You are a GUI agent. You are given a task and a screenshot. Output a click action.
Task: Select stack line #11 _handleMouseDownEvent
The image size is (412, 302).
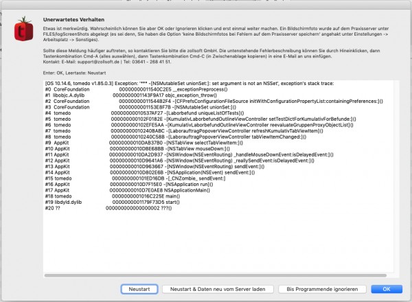point(190,154)
